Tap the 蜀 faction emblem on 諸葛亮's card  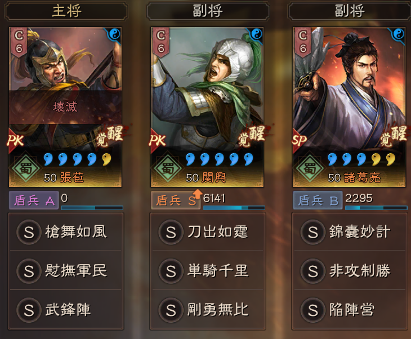(x=310, y=168)
